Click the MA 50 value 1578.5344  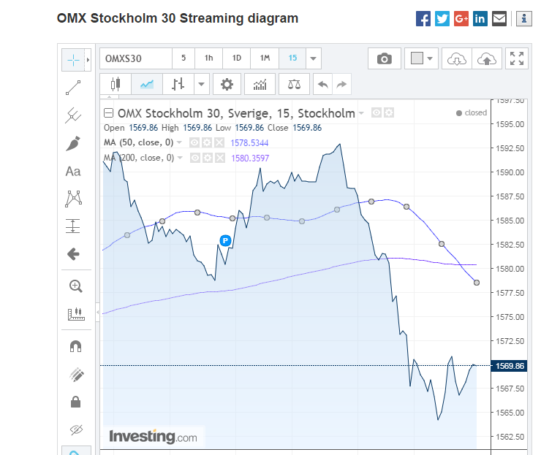[249, 142]
